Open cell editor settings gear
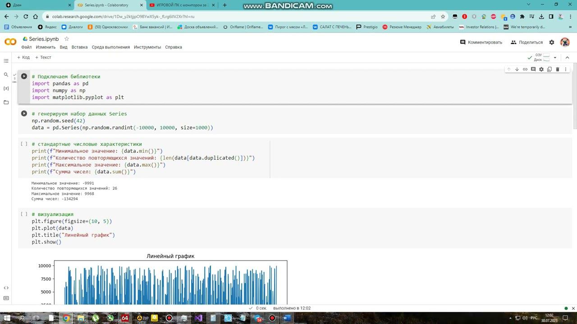Viewport: 577px width, 324px height. coord(541,69)
